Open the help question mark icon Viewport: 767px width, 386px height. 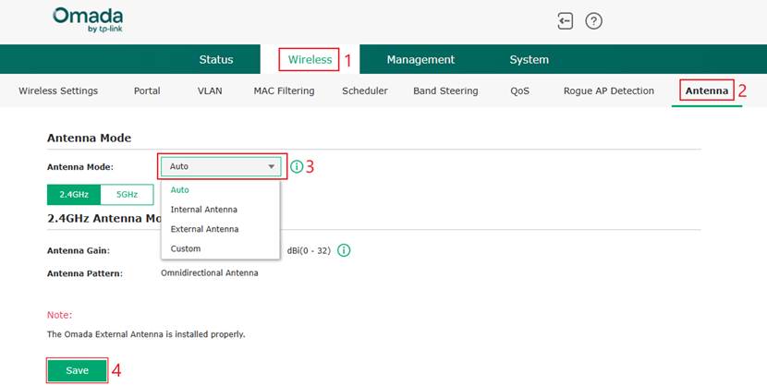pos(594,21)
